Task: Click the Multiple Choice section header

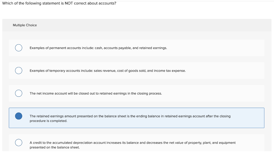Action: pos(25,25)
